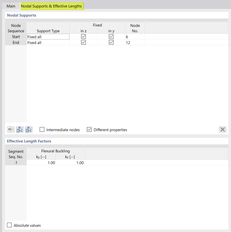This screenshot has width=231, height=232.
Task: Click the Support Type column header
Action: (48, 31)
